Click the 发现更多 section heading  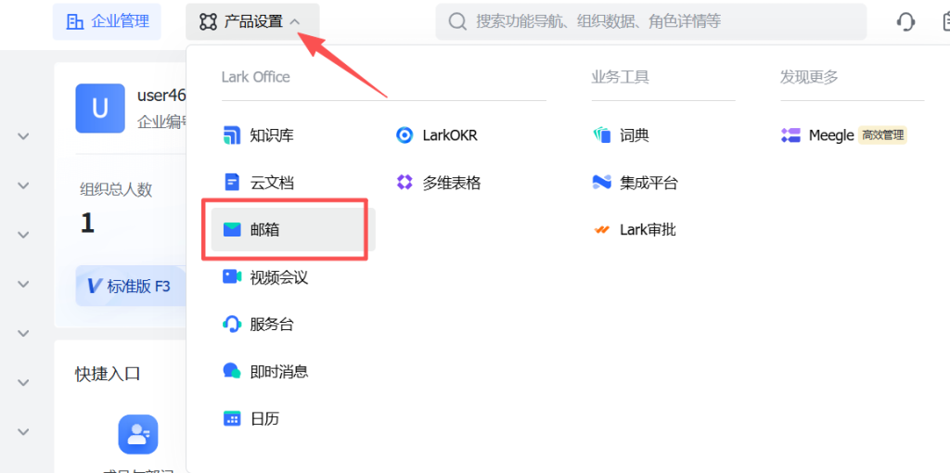(809, 77)
